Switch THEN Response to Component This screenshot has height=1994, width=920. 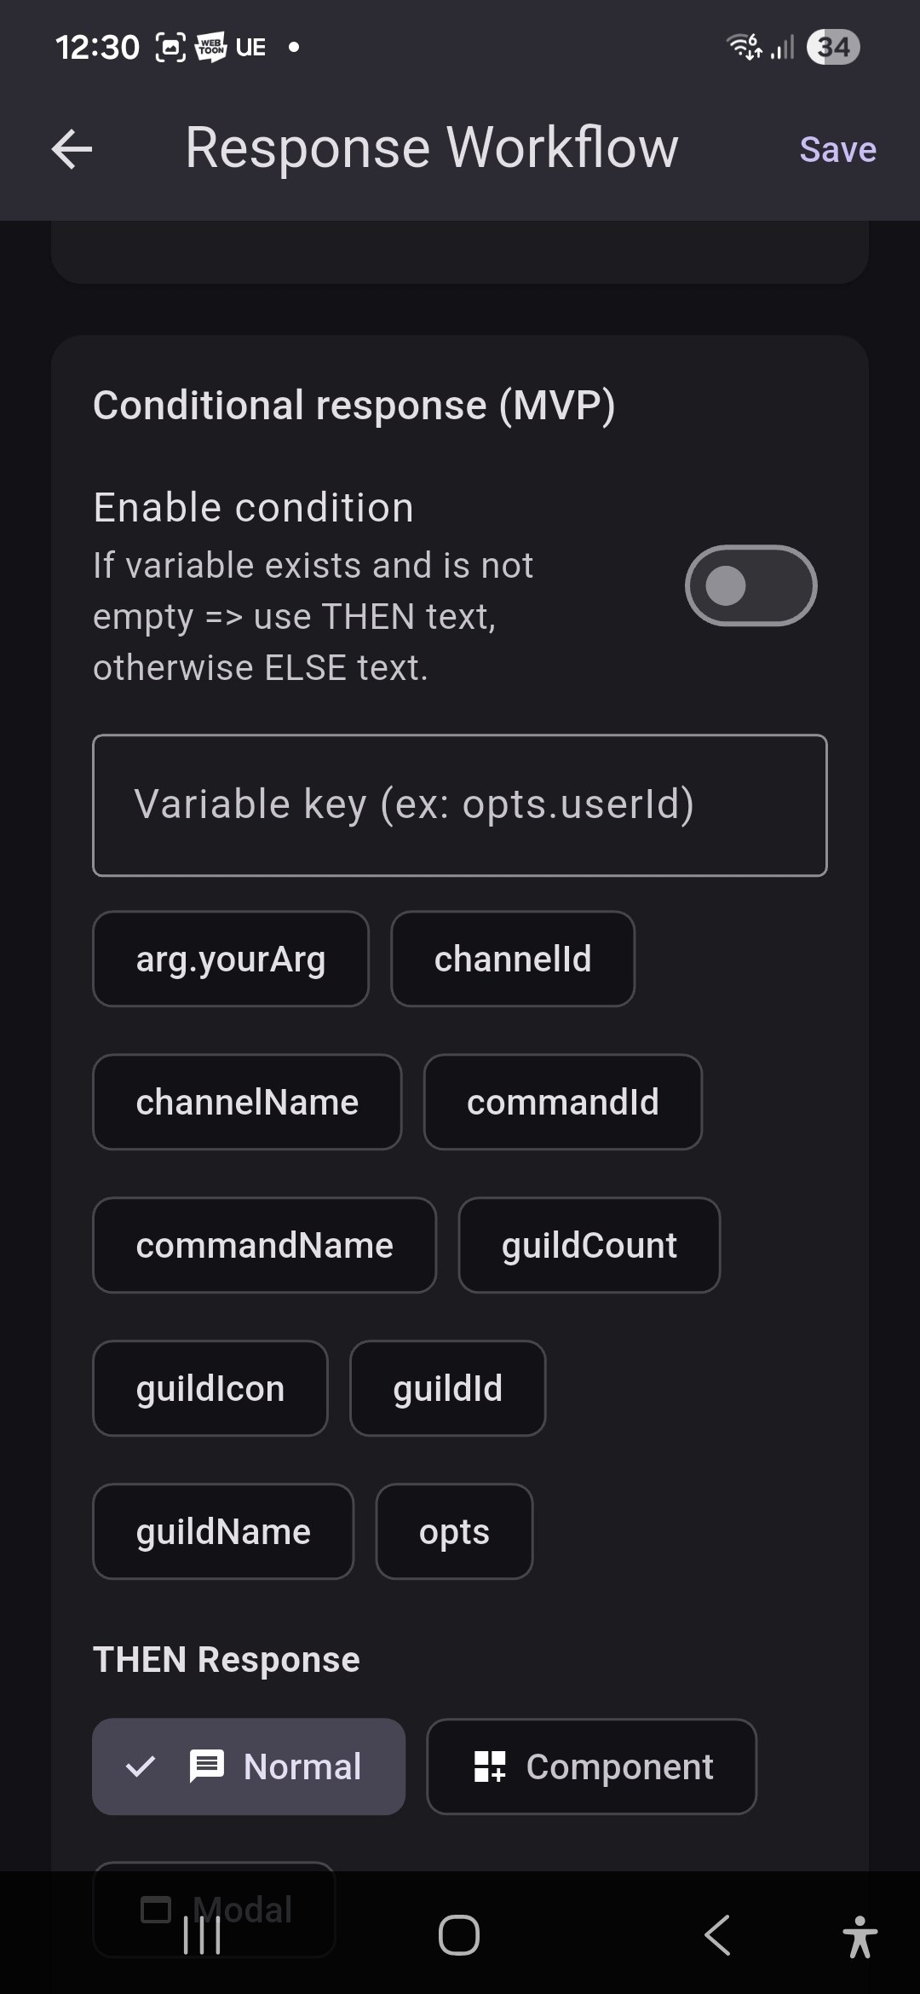[591, 1767]
